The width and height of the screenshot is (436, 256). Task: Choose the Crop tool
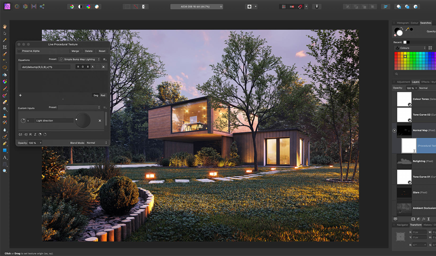5,47
